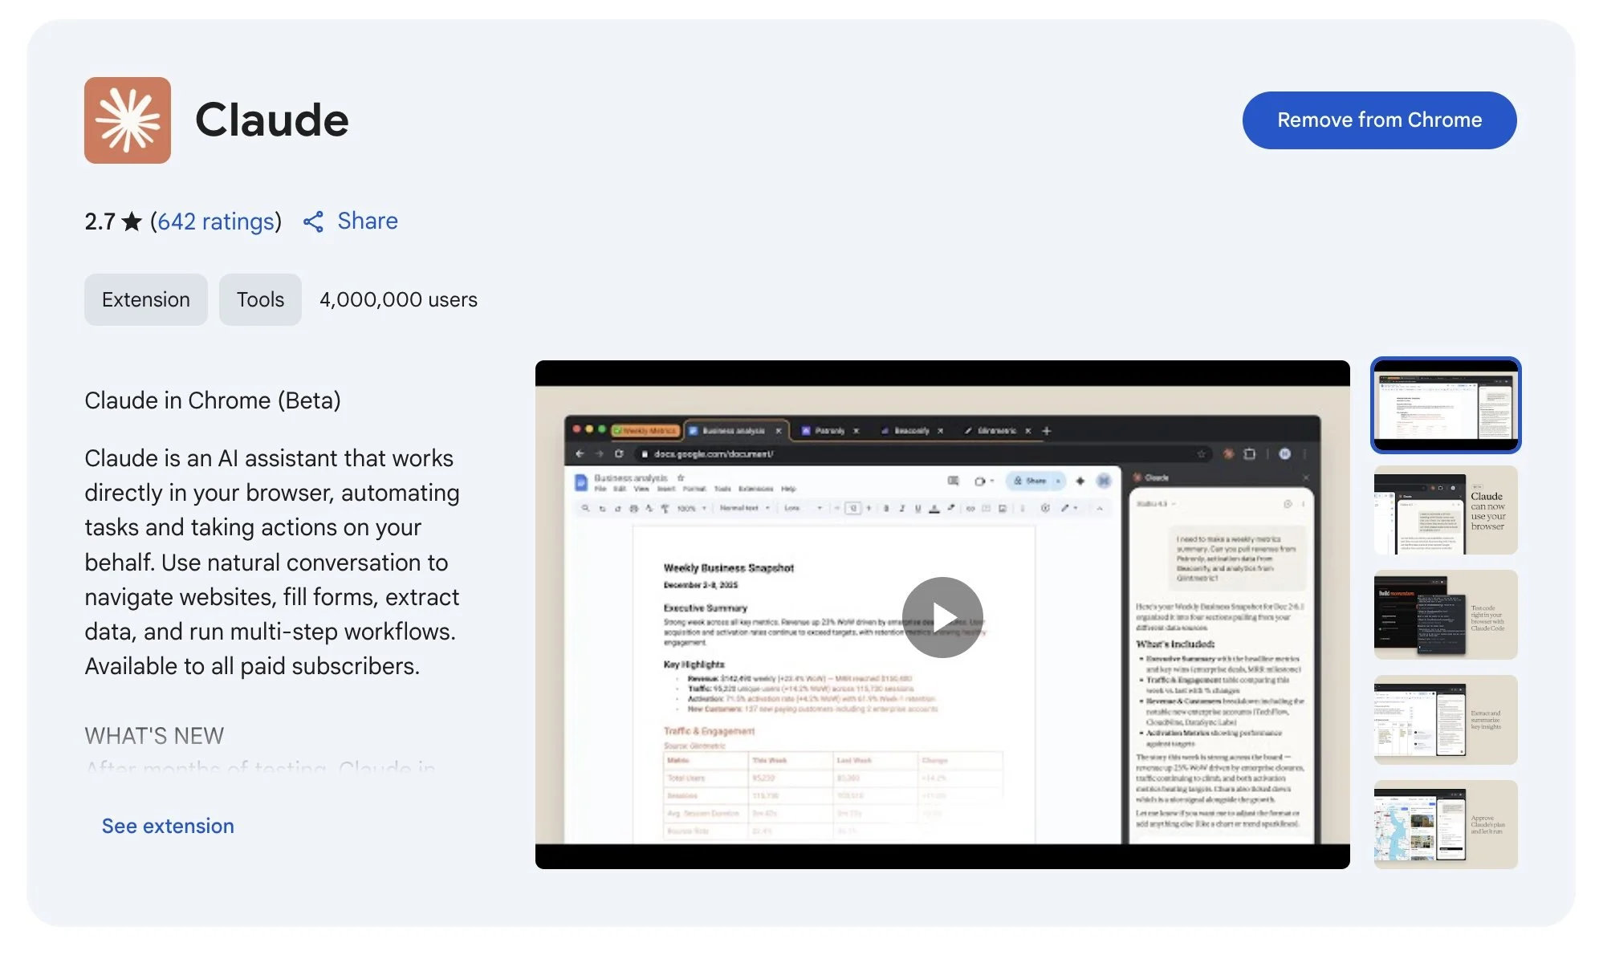
Task: Select the Paint format tool icon
Action: pos(665,508)
